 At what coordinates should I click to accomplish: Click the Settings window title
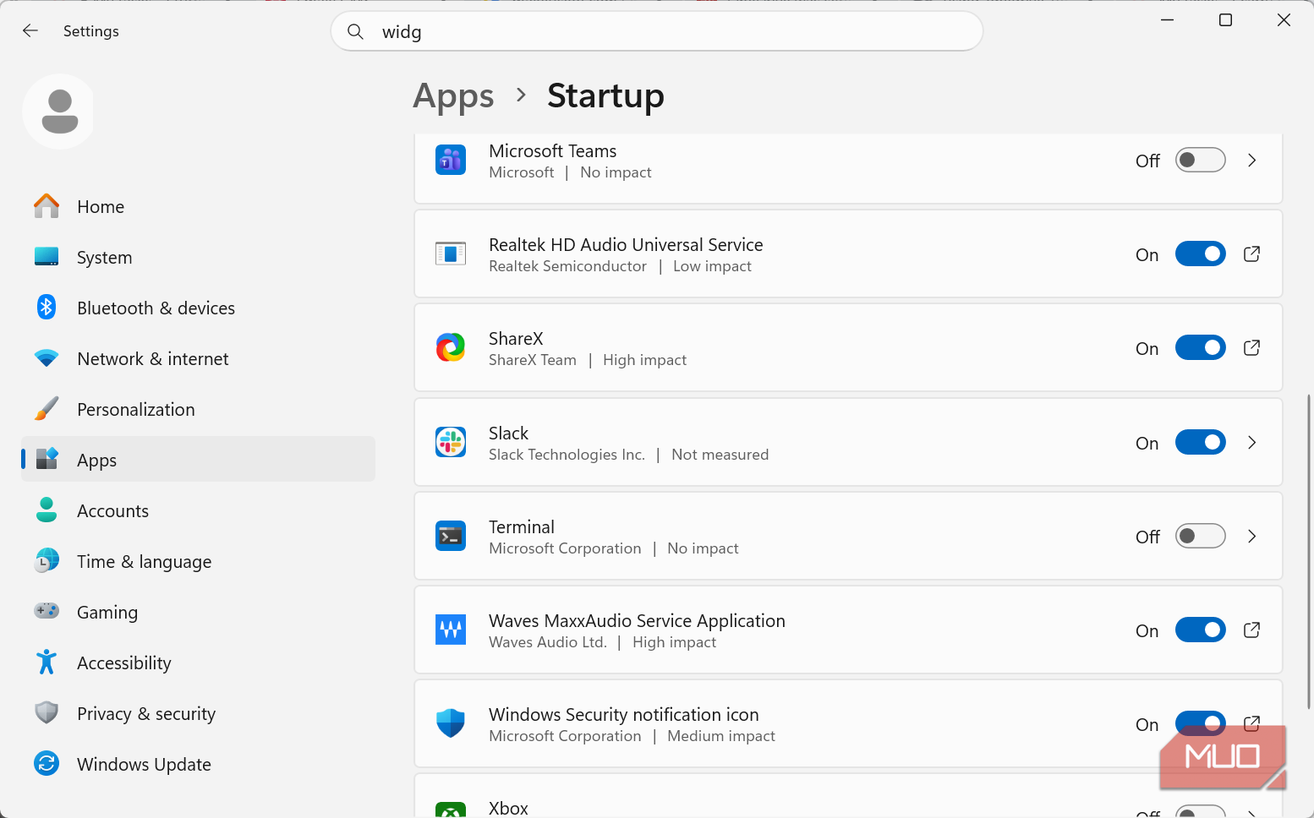91,31
